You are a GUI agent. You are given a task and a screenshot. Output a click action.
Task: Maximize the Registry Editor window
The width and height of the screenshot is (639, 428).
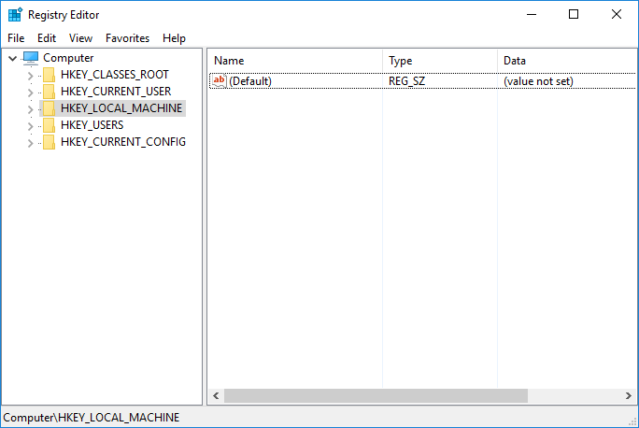(x=574, y=14)
